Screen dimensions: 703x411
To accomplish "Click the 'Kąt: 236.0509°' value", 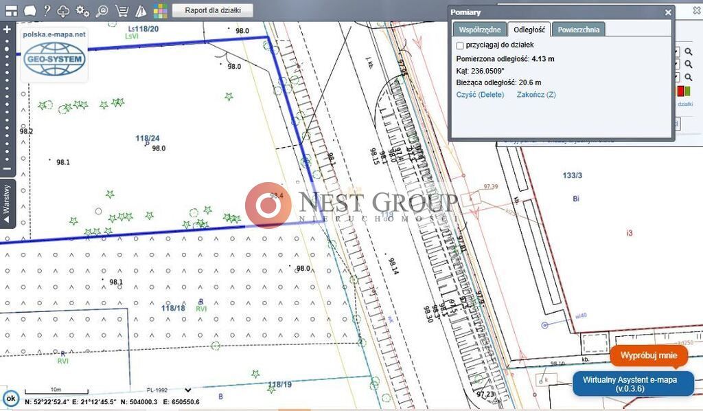I will (x=480, y=71).
